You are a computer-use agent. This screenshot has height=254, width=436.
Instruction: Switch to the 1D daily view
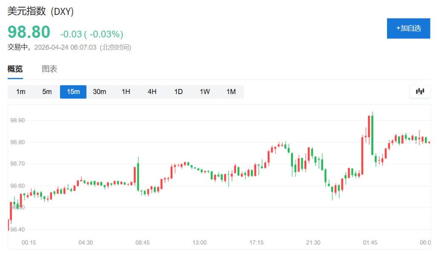(x=178, y=91)
